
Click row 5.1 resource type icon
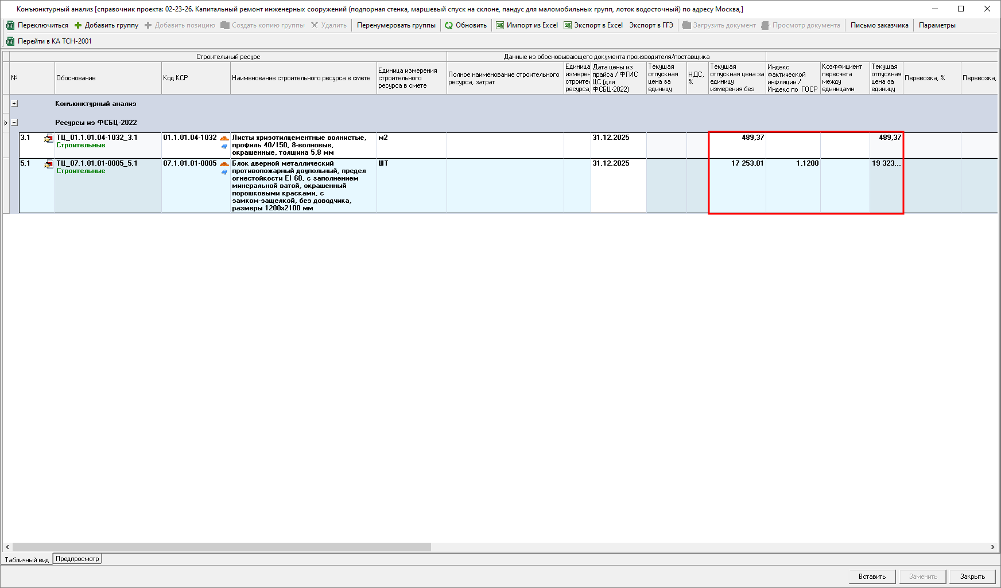[48, 164]
